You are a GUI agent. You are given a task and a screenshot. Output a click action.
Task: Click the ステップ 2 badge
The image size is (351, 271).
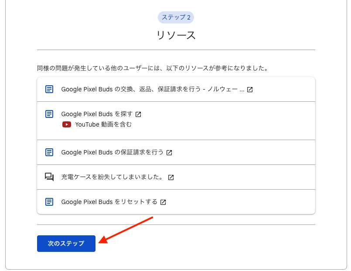coord(176,17)
